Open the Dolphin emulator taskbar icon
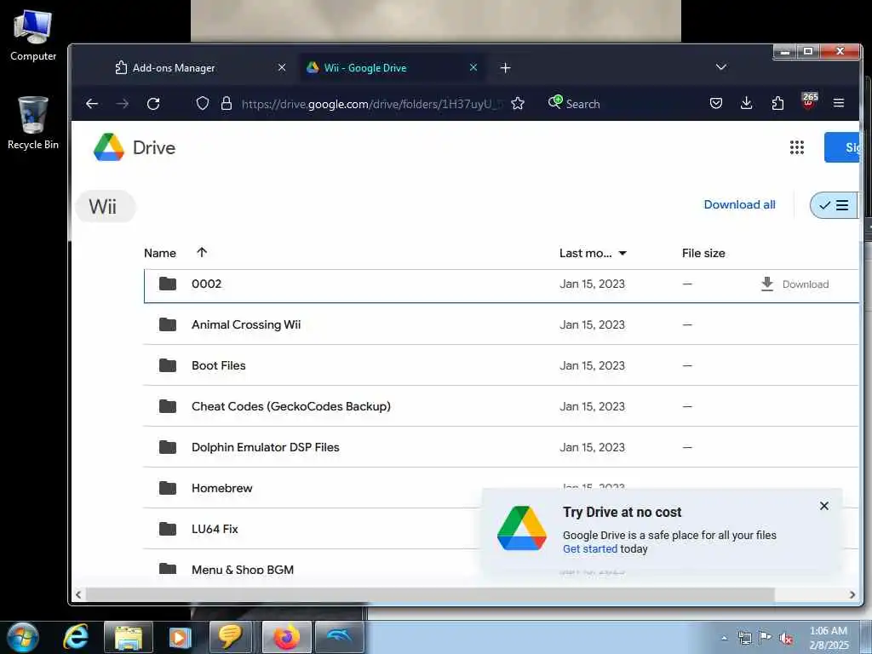872x654 pixels. point(339,637)
